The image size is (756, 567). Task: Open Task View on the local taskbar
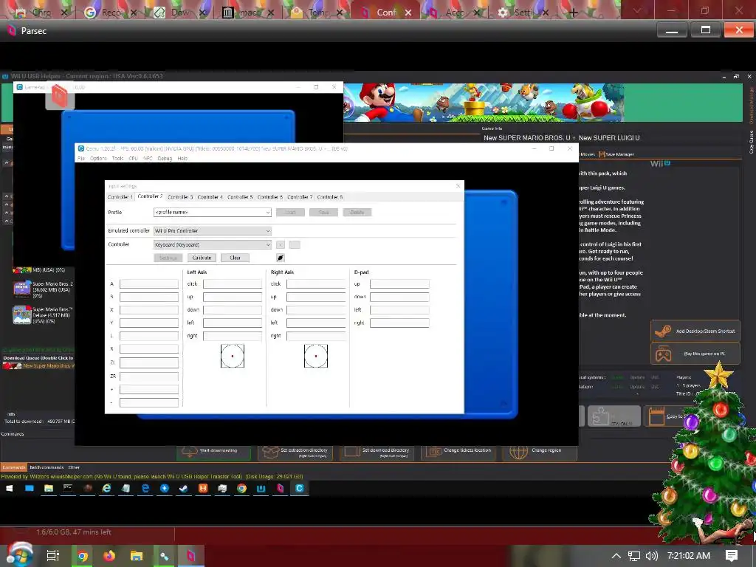click(52, 556)
